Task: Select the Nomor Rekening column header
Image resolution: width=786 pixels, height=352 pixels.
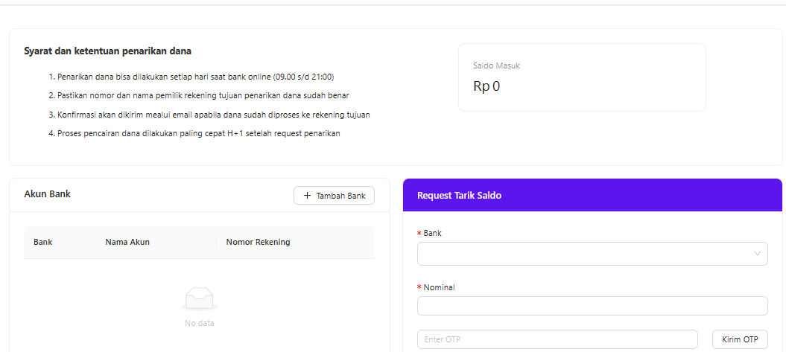Action: coord(258,242)
